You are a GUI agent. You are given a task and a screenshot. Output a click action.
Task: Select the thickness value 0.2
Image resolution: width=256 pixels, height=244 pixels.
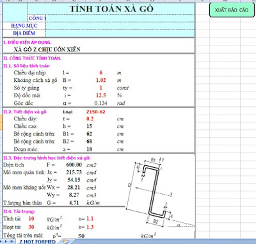pos(90,118)
